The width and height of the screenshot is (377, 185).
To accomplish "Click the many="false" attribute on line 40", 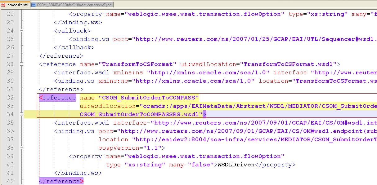I will 191,165.
